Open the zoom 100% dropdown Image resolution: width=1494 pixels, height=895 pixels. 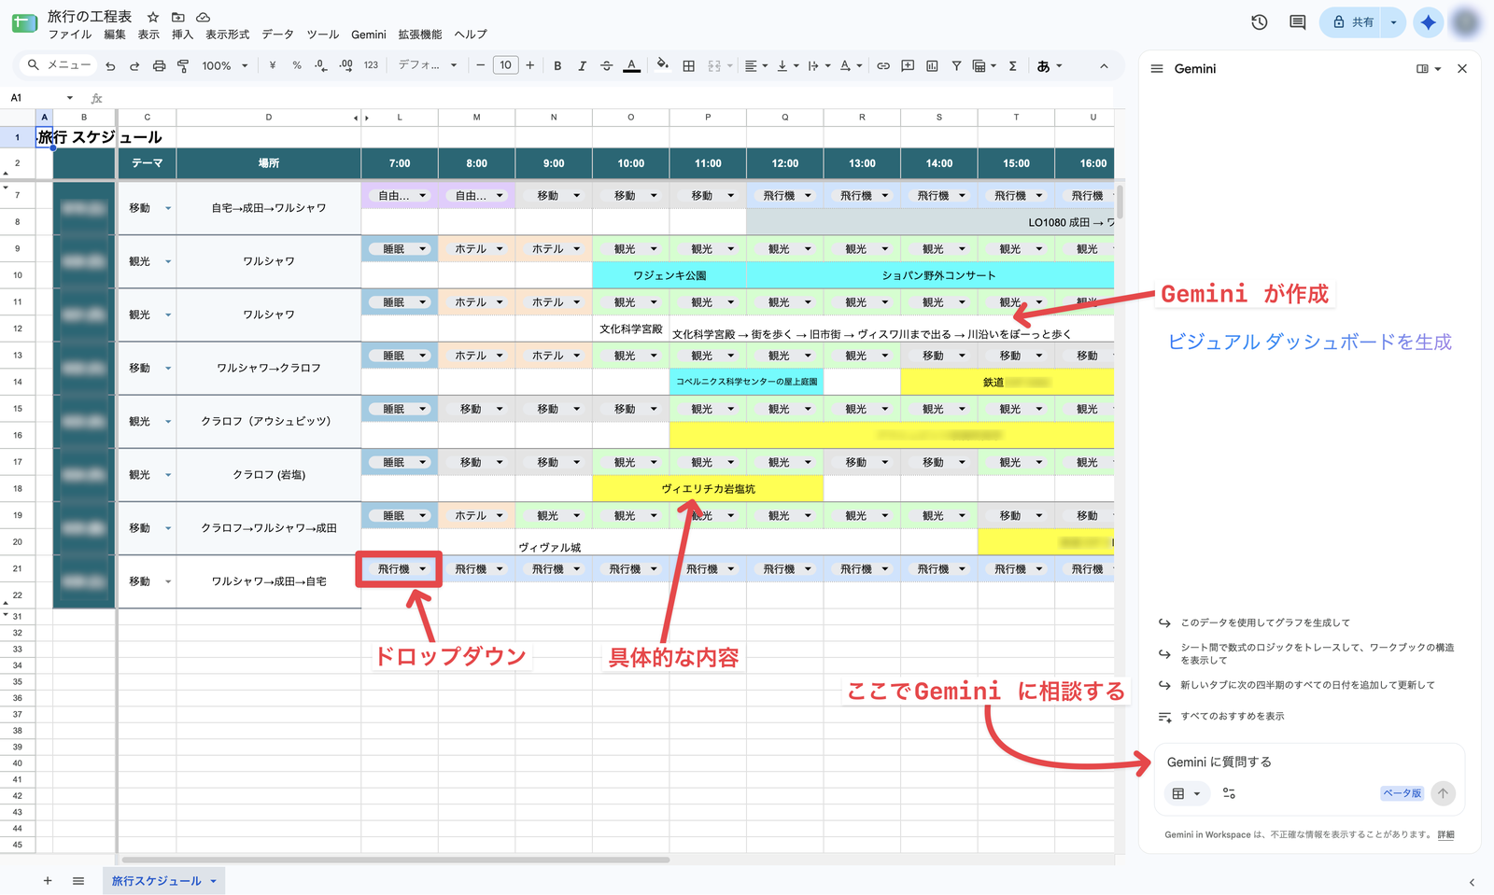[225, 65]
